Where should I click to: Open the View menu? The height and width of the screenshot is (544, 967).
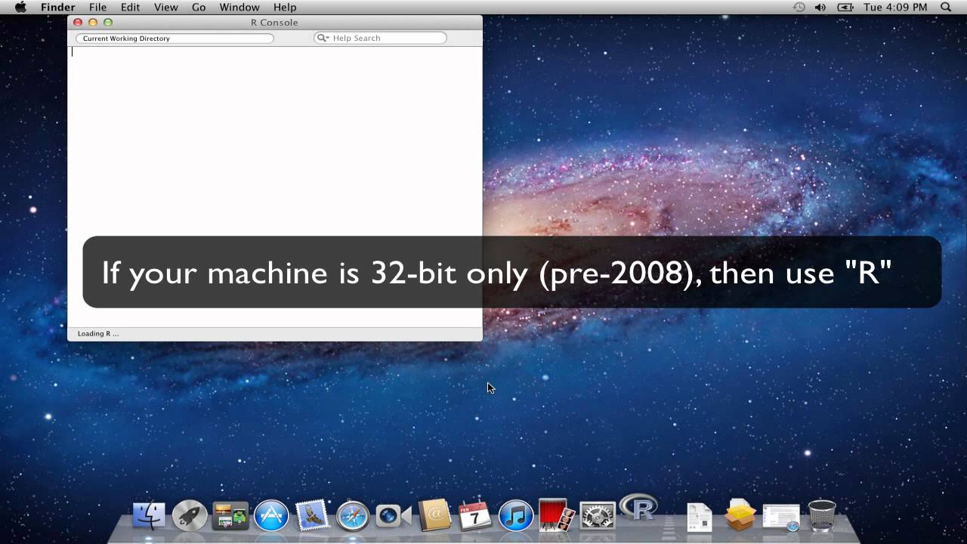click(x=166, y=7)
